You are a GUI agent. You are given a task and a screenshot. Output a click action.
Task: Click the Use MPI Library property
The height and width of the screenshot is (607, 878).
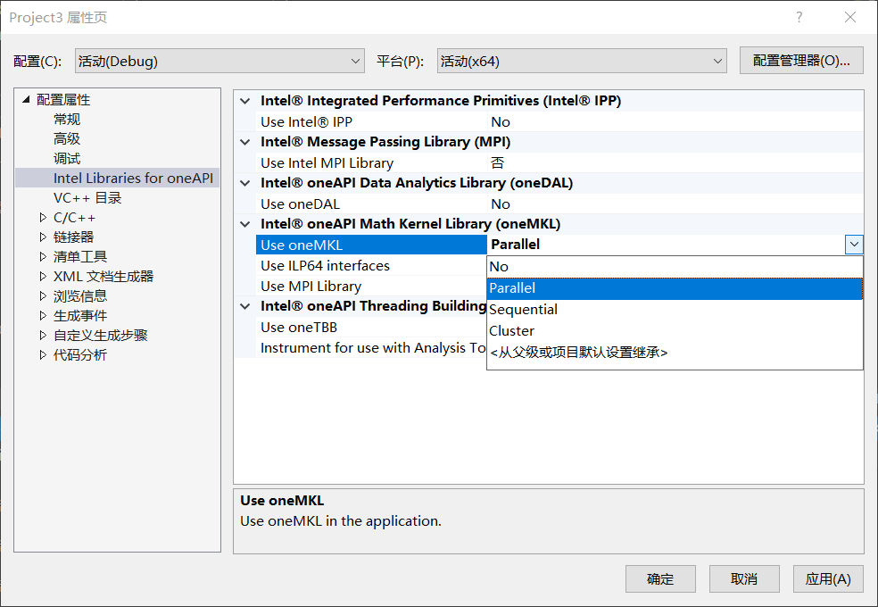(311, 287)
